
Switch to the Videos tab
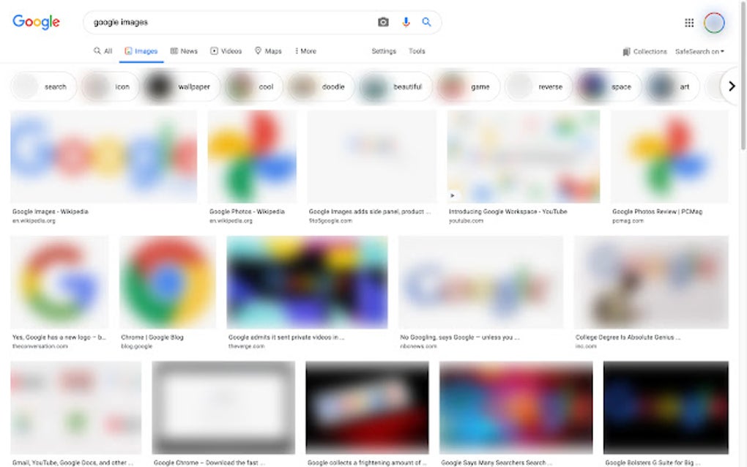pos(226,51)
